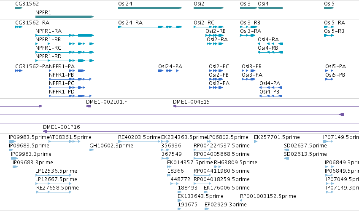
Task: Click EST LP12667.5prime
Action: coord(53,184)
